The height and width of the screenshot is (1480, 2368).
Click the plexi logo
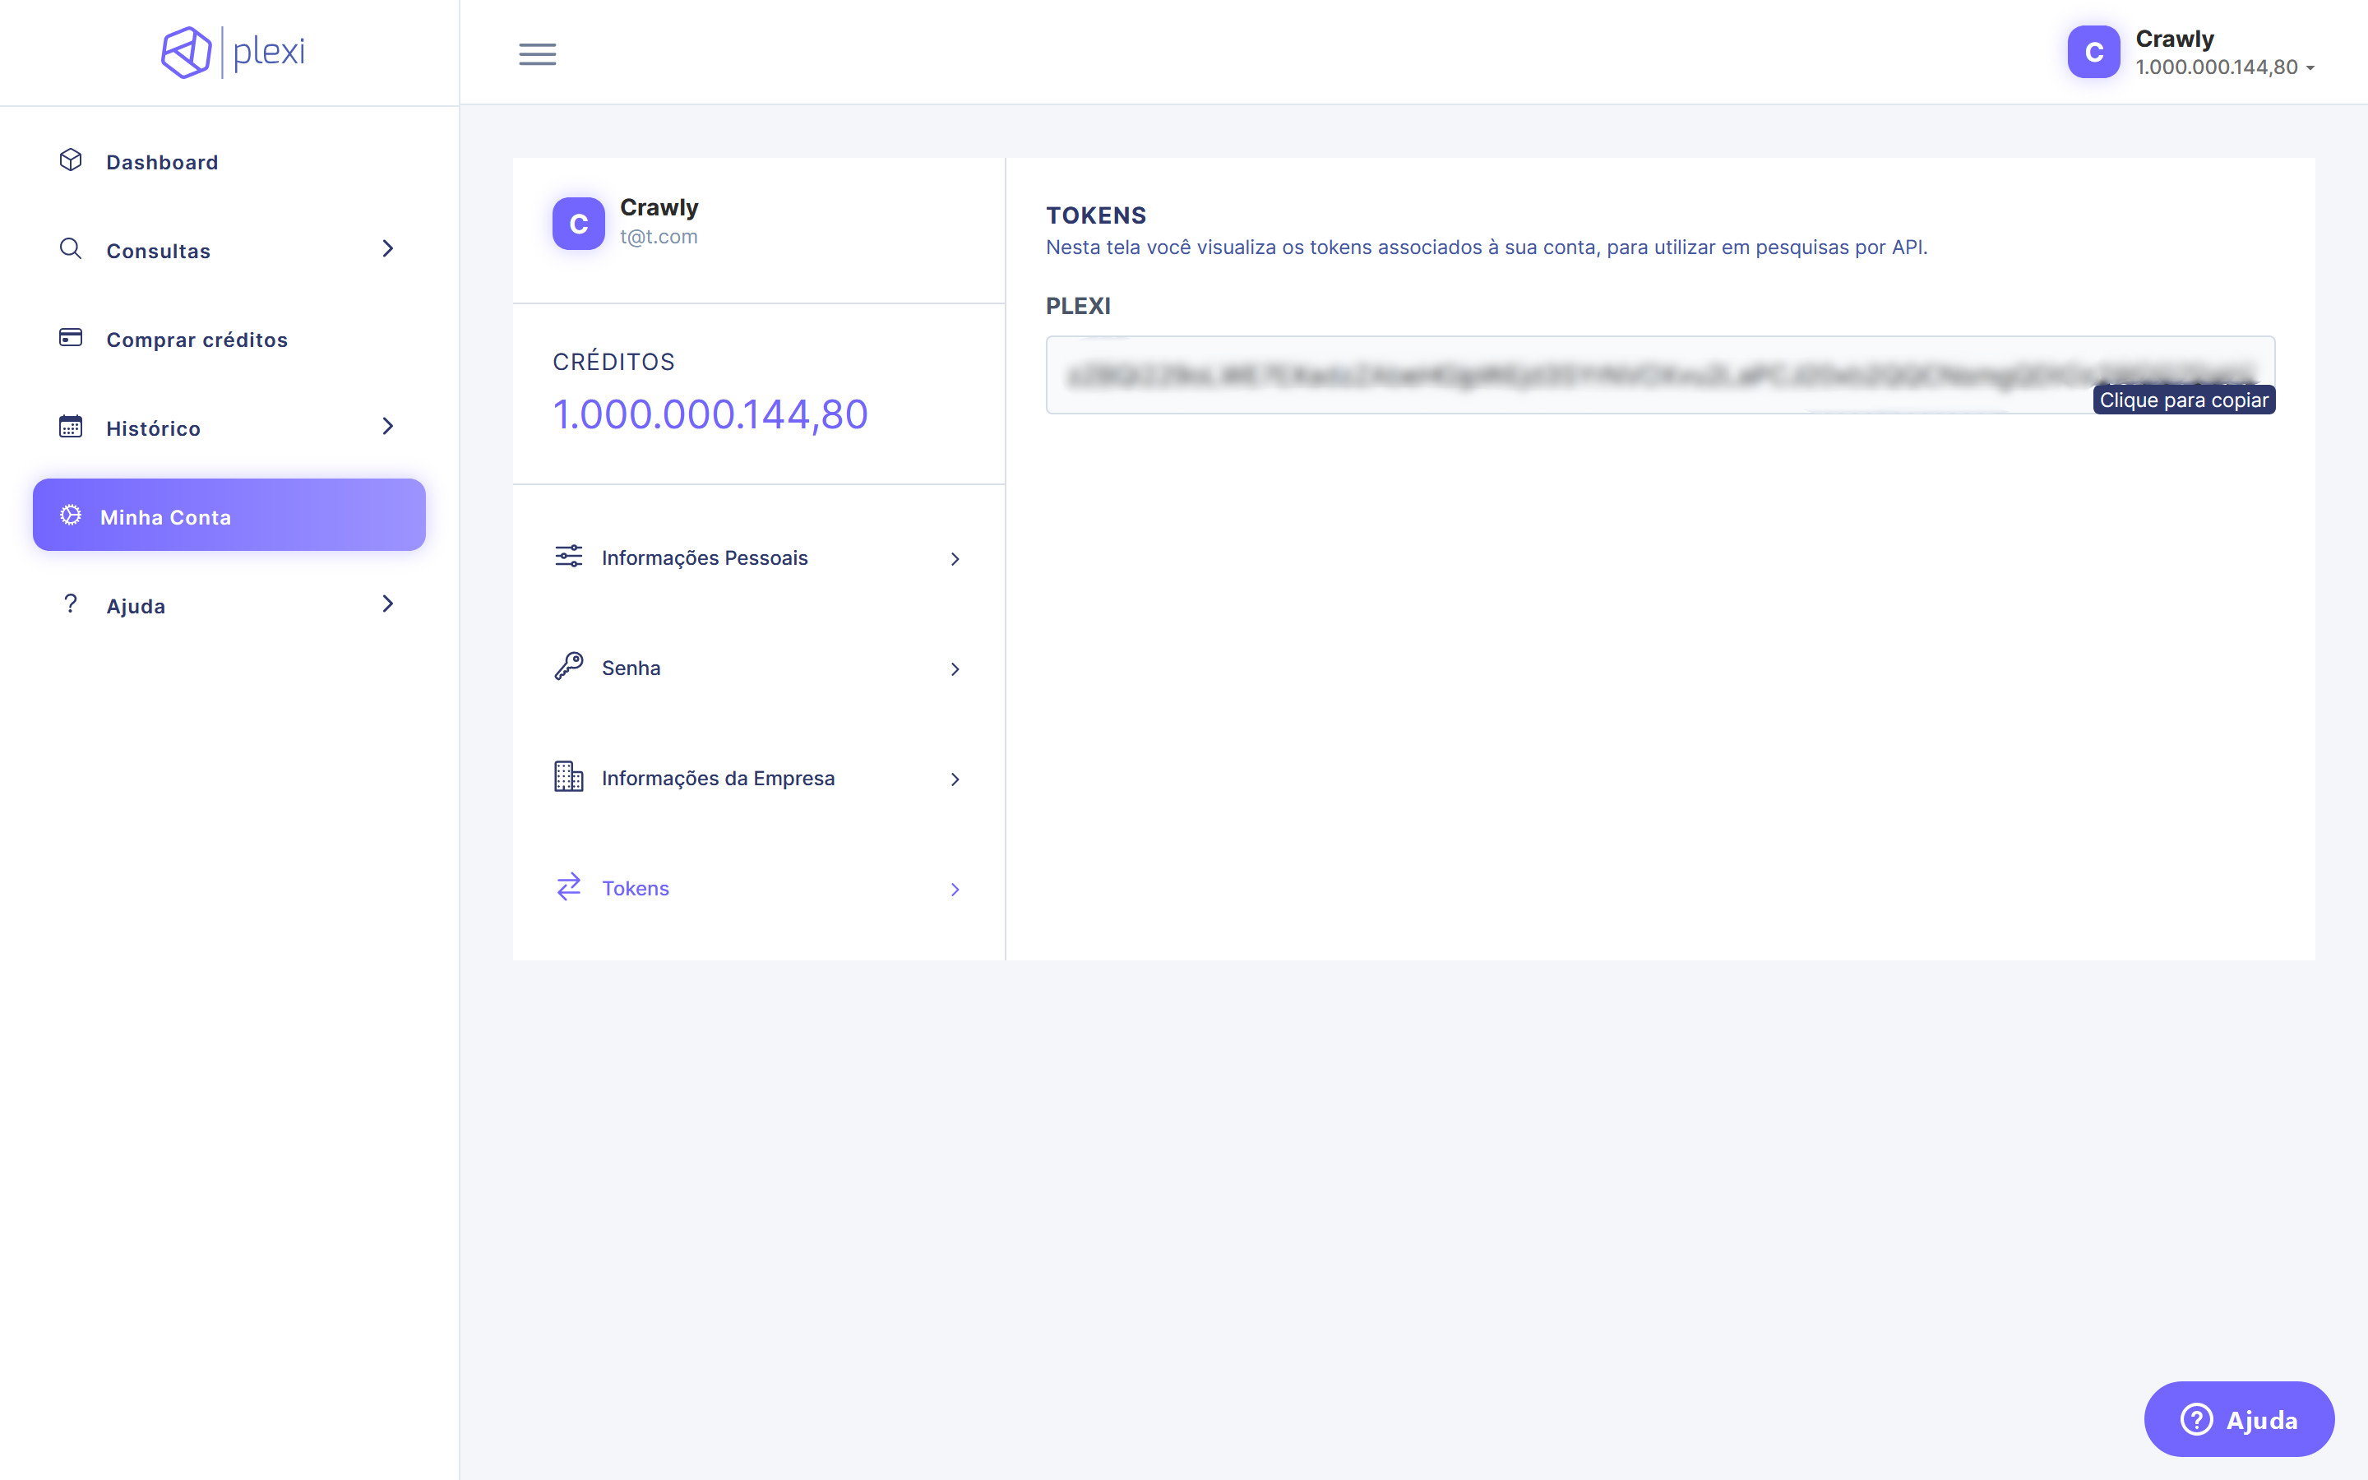click(x=233, y=52)
